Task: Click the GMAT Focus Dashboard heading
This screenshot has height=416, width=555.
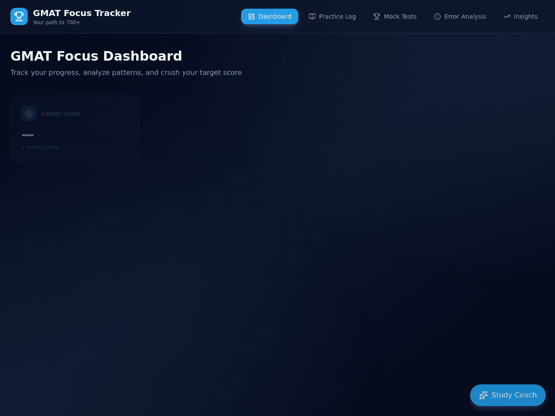Action: tap(96, 56)
